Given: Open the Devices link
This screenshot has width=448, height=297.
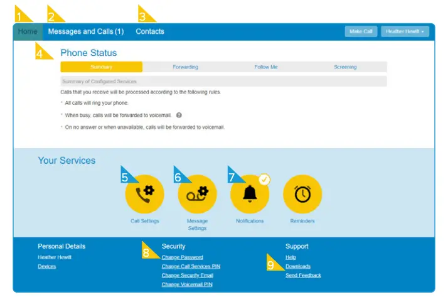Looking at the screenshot, I should [47, 266].
